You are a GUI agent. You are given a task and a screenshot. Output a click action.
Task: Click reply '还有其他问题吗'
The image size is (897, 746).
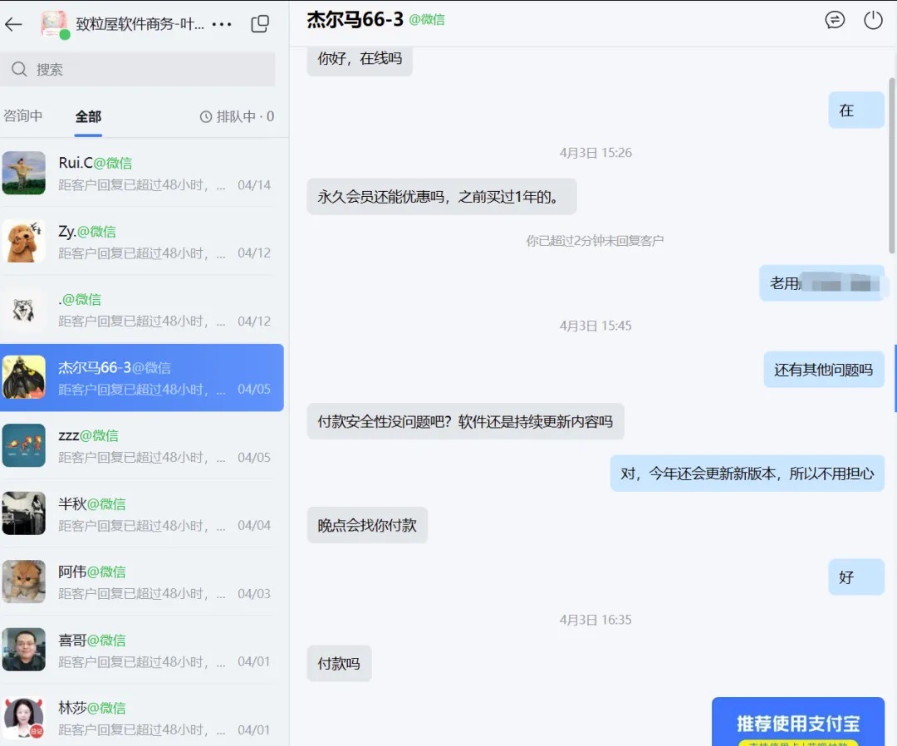point(824,370)
